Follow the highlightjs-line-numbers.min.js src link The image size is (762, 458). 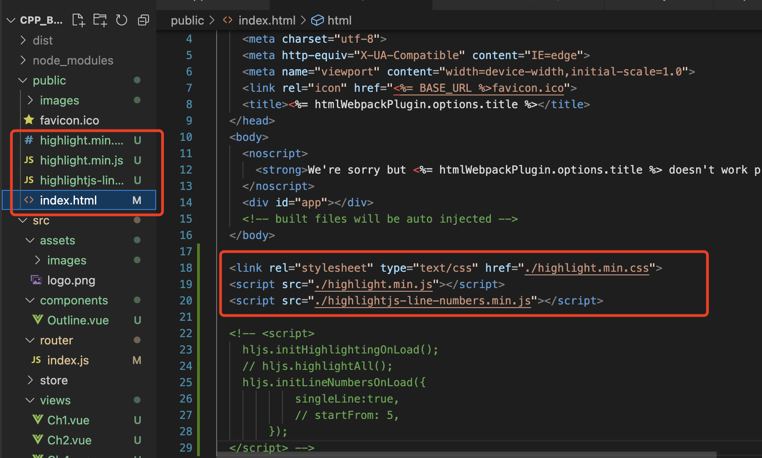(423, 301)
